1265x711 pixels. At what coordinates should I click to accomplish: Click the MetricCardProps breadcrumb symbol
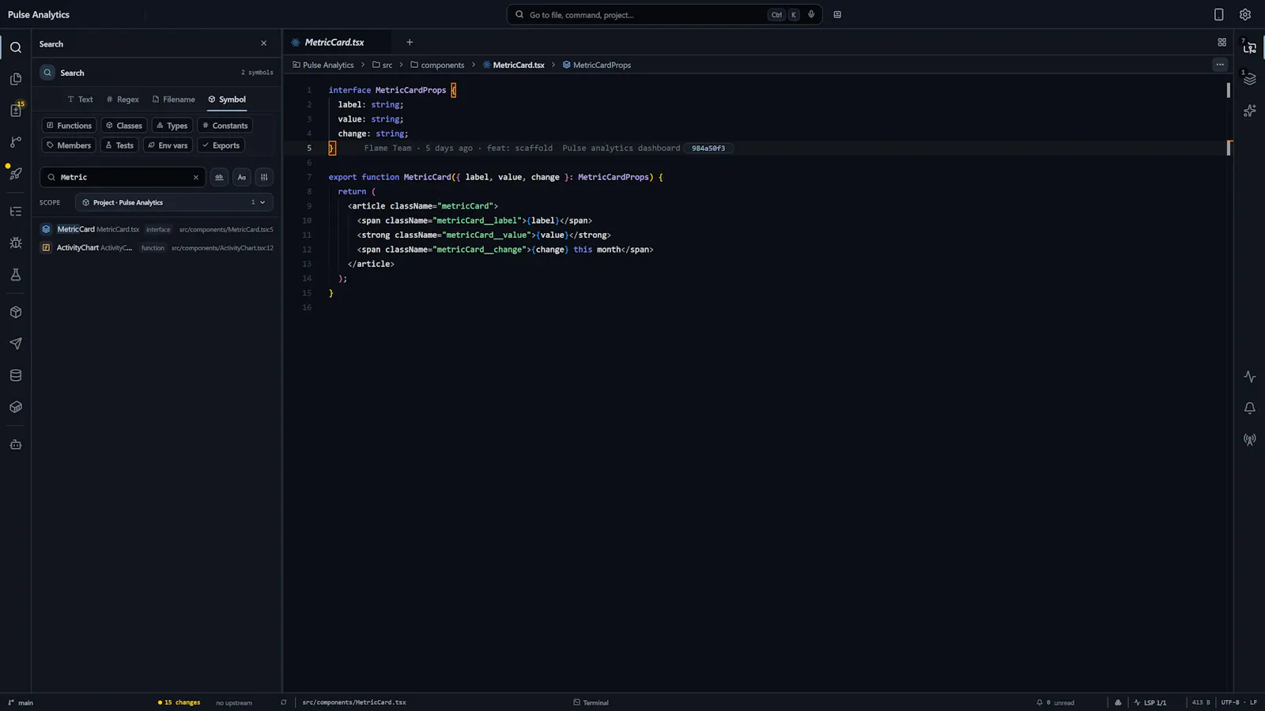click(x=597, y=65)
